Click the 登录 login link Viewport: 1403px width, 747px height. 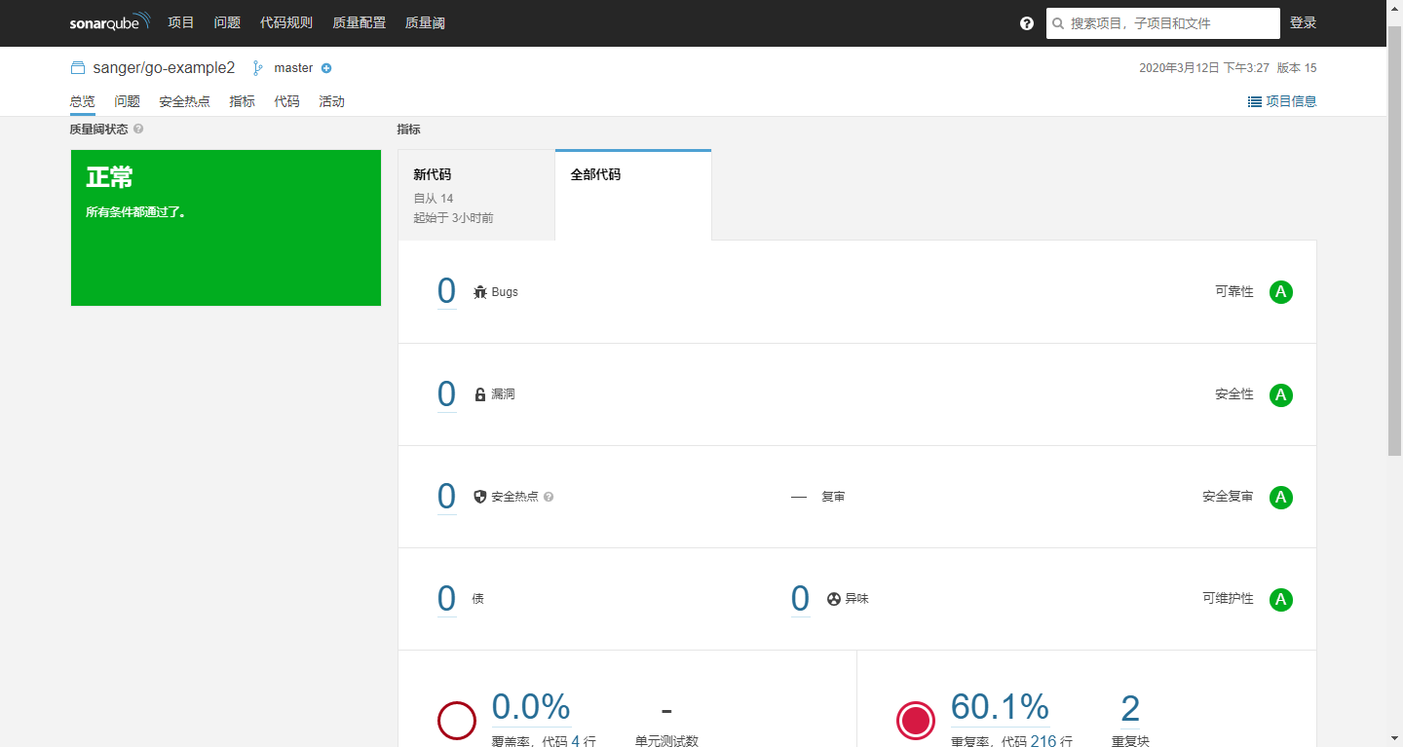coord(1303,22)
